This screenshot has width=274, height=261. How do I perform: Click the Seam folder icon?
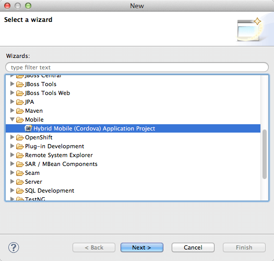pos(20,173)
